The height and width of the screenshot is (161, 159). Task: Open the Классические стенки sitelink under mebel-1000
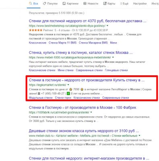tap(42, 70)
